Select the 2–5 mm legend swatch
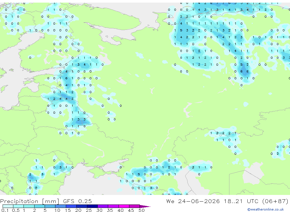 (39, 206)
